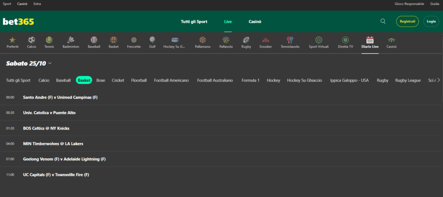Open BOS Celtics @ NY Knicks match
The height and width of the screenshot is (197, 443).
click(46, 128)
